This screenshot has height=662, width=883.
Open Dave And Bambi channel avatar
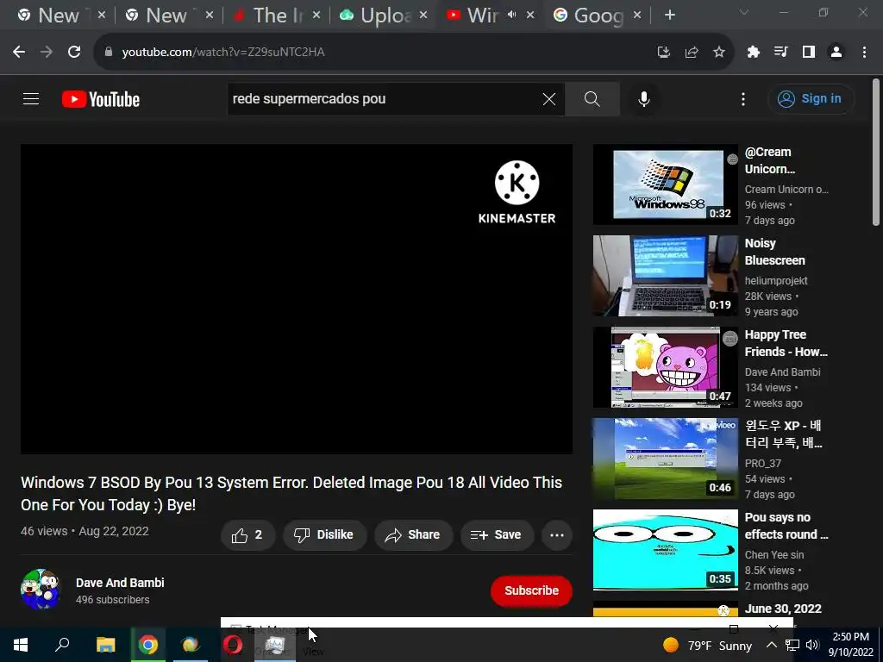coord(41,589)
